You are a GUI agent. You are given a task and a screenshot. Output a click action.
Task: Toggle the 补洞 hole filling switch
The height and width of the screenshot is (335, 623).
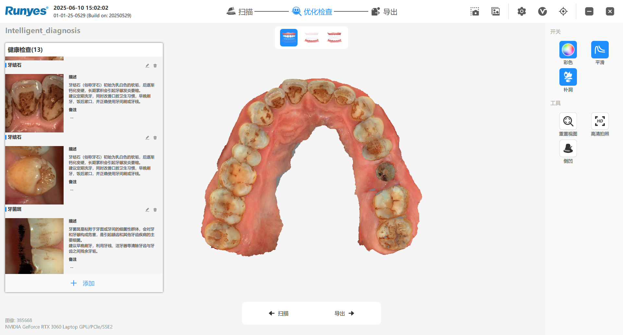(568, 77)
